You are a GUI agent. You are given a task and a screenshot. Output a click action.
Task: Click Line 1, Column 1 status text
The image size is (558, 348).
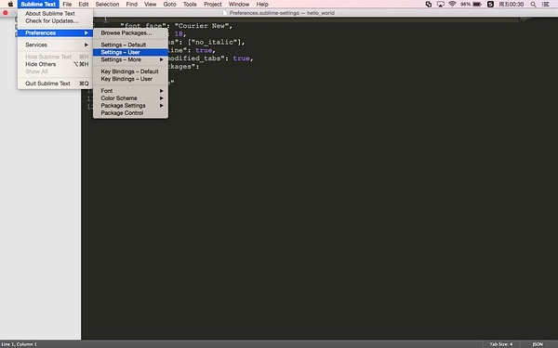coord(20,344)
